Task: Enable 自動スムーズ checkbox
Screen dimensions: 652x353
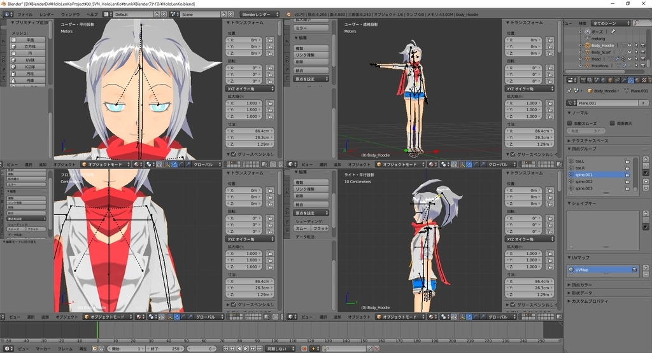Action: 570,123
